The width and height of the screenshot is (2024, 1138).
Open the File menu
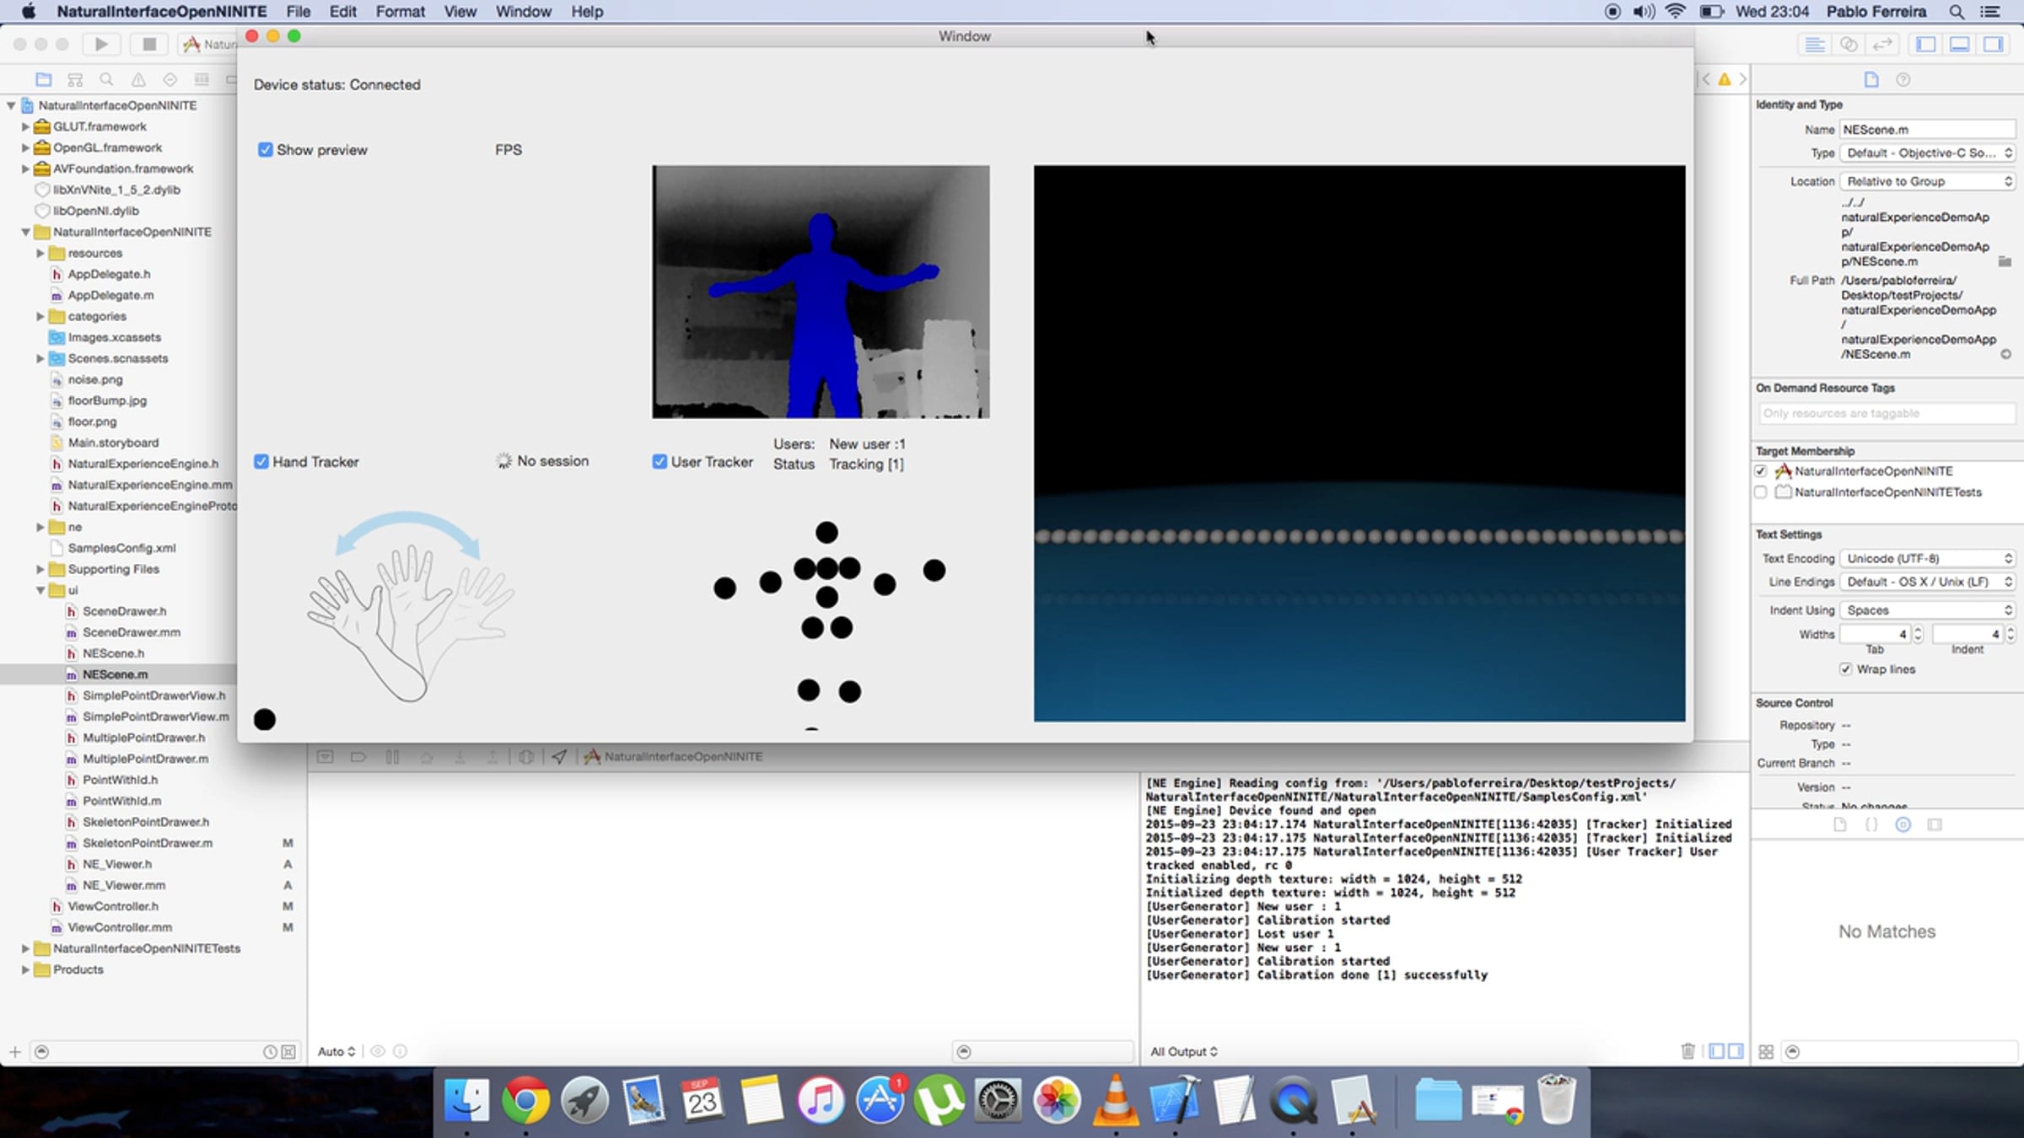299,12
